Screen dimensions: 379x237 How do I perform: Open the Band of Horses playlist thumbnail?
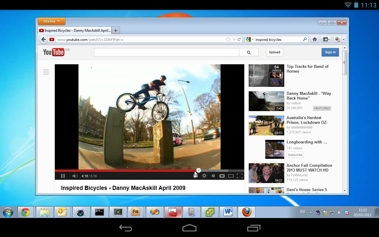pyautogui.click(x=266, y=75)
